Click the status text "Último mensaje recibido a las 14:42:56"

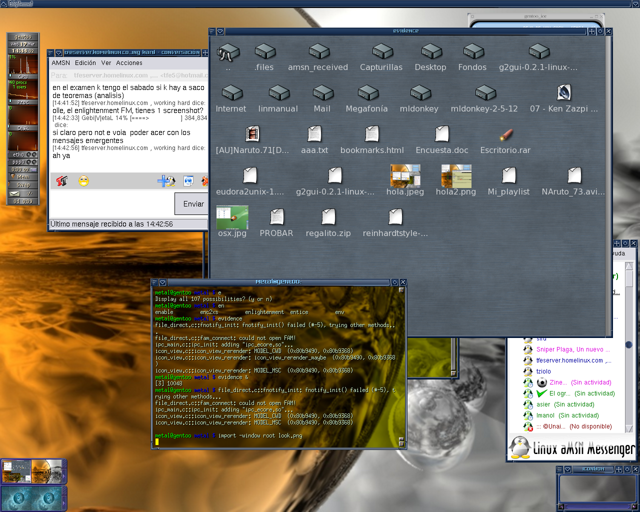tap(111, 224)
